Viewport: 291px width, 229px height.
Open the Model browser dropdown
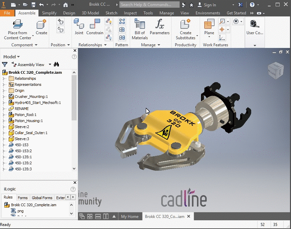click(18, 57)
